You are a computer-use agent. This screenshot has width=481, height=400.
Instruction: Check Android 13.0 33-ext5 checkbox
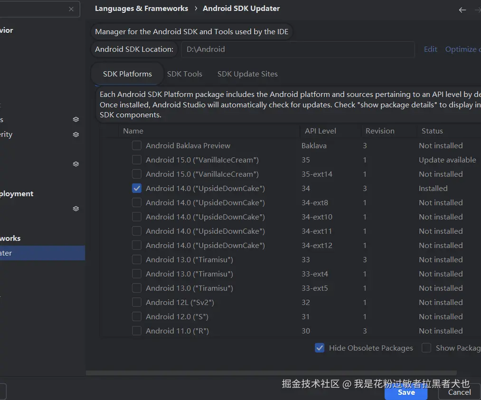136,288
